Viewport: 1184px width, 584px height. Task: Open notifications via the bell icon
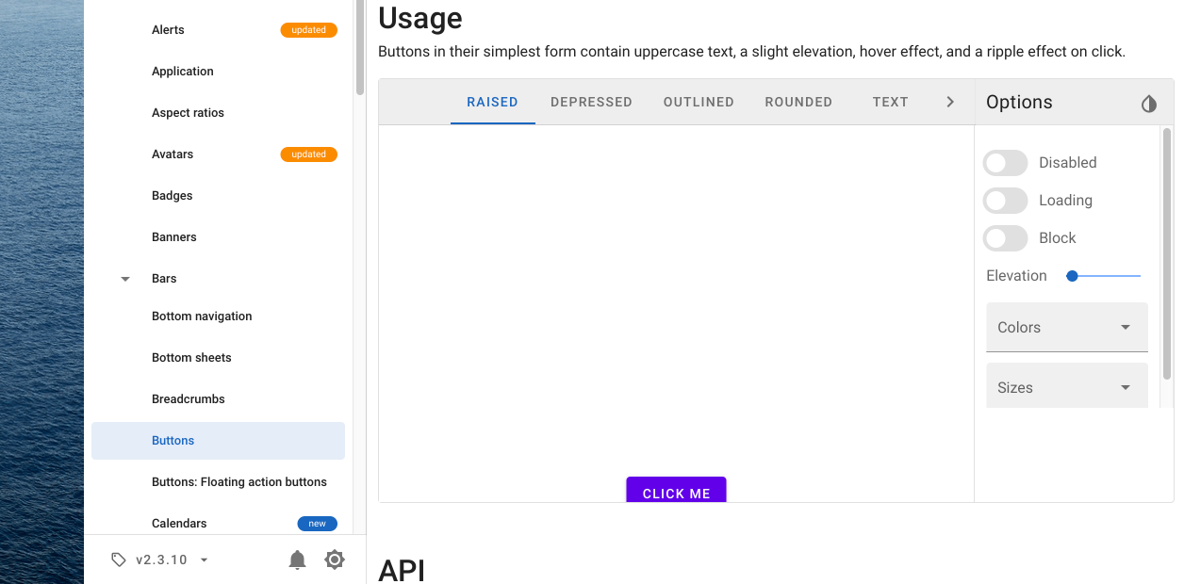(297, 560)
